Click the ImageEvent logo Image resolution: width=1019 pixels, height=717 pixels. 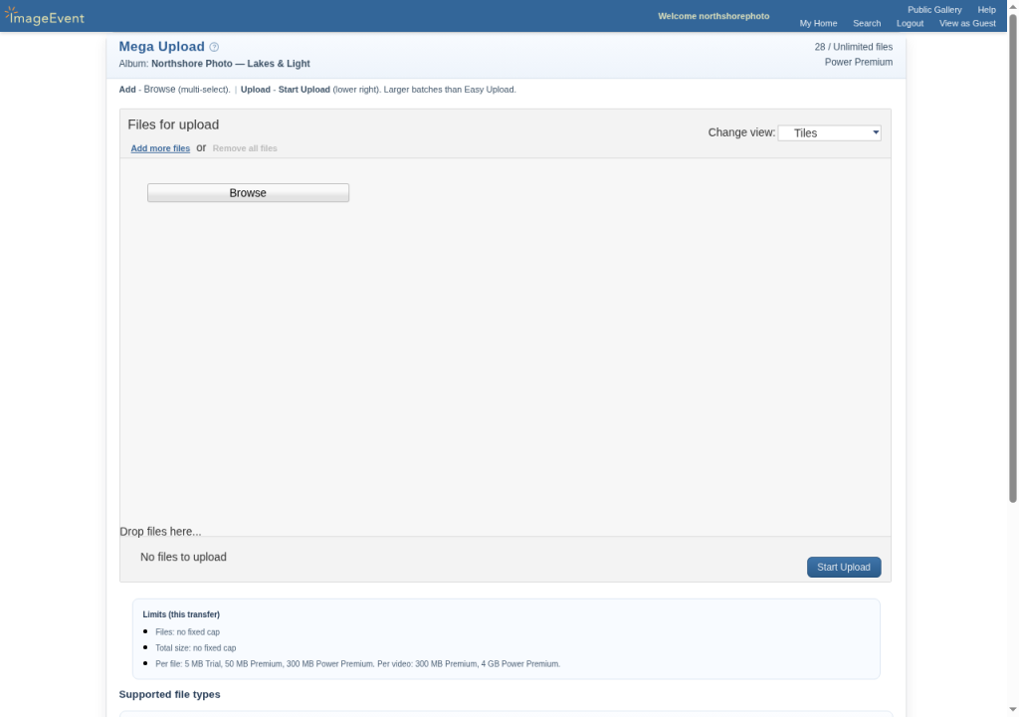point(44,16)
